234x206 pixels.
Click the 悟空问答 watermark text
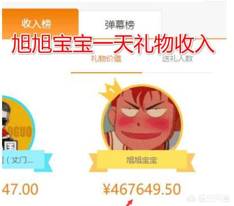pyautogui.click(x=214, y=198)
